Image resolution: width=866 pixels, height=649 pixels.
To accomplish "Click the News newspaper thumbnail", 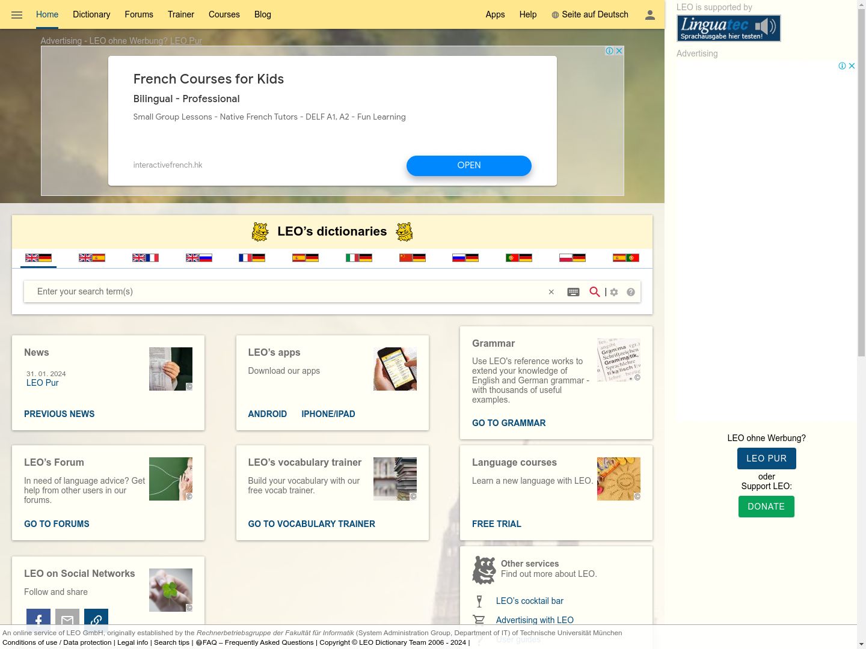I will tap(171, 369).
